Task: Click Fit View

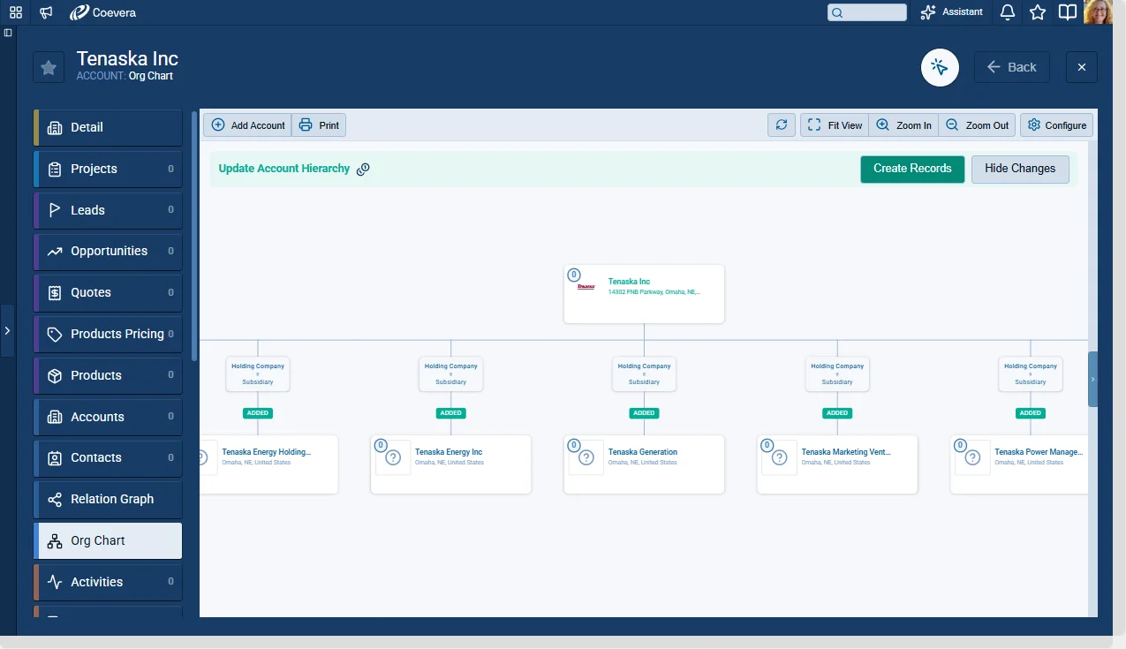Action: point(835,125)
